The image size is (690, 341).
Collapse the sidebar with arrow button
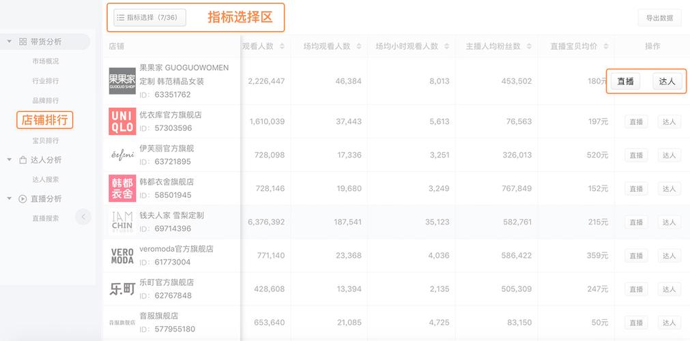[x=83, y=217]
